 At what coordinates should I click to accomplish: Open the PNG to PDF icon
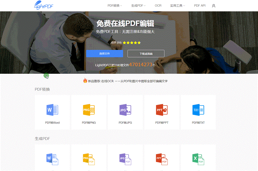(x=89, y=159)
